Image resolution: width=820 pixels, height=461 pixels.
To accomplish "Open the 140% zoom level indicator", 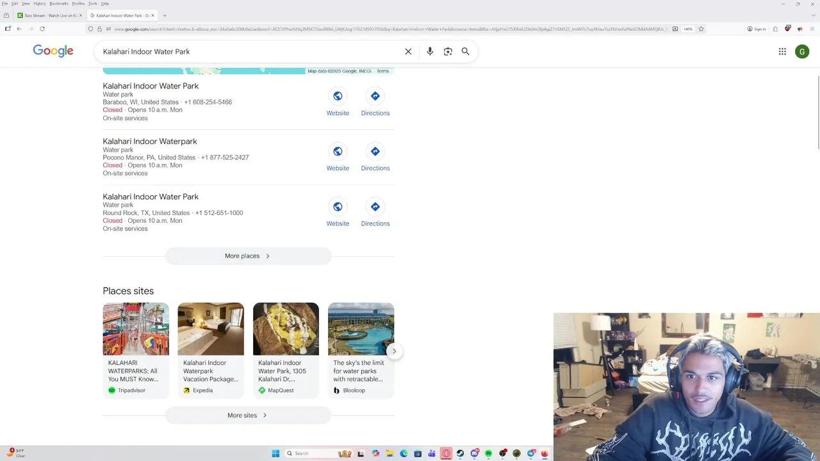I will pyautogui.click(x=688, y=29).
